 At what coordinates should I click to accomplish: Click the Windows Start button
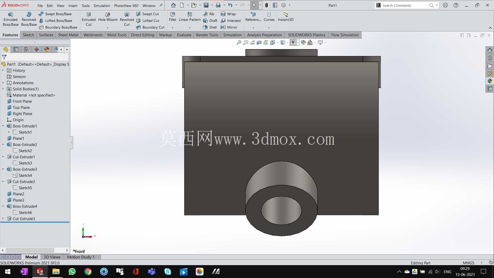(x=8, y=272)
